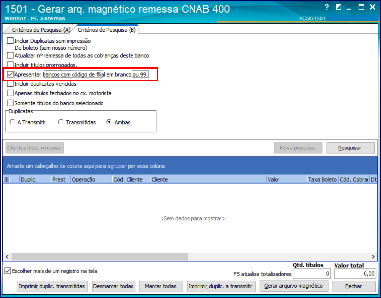Sort by Prest column header
The width and height of the screenshot is (381, 298).
pos(61,179)
